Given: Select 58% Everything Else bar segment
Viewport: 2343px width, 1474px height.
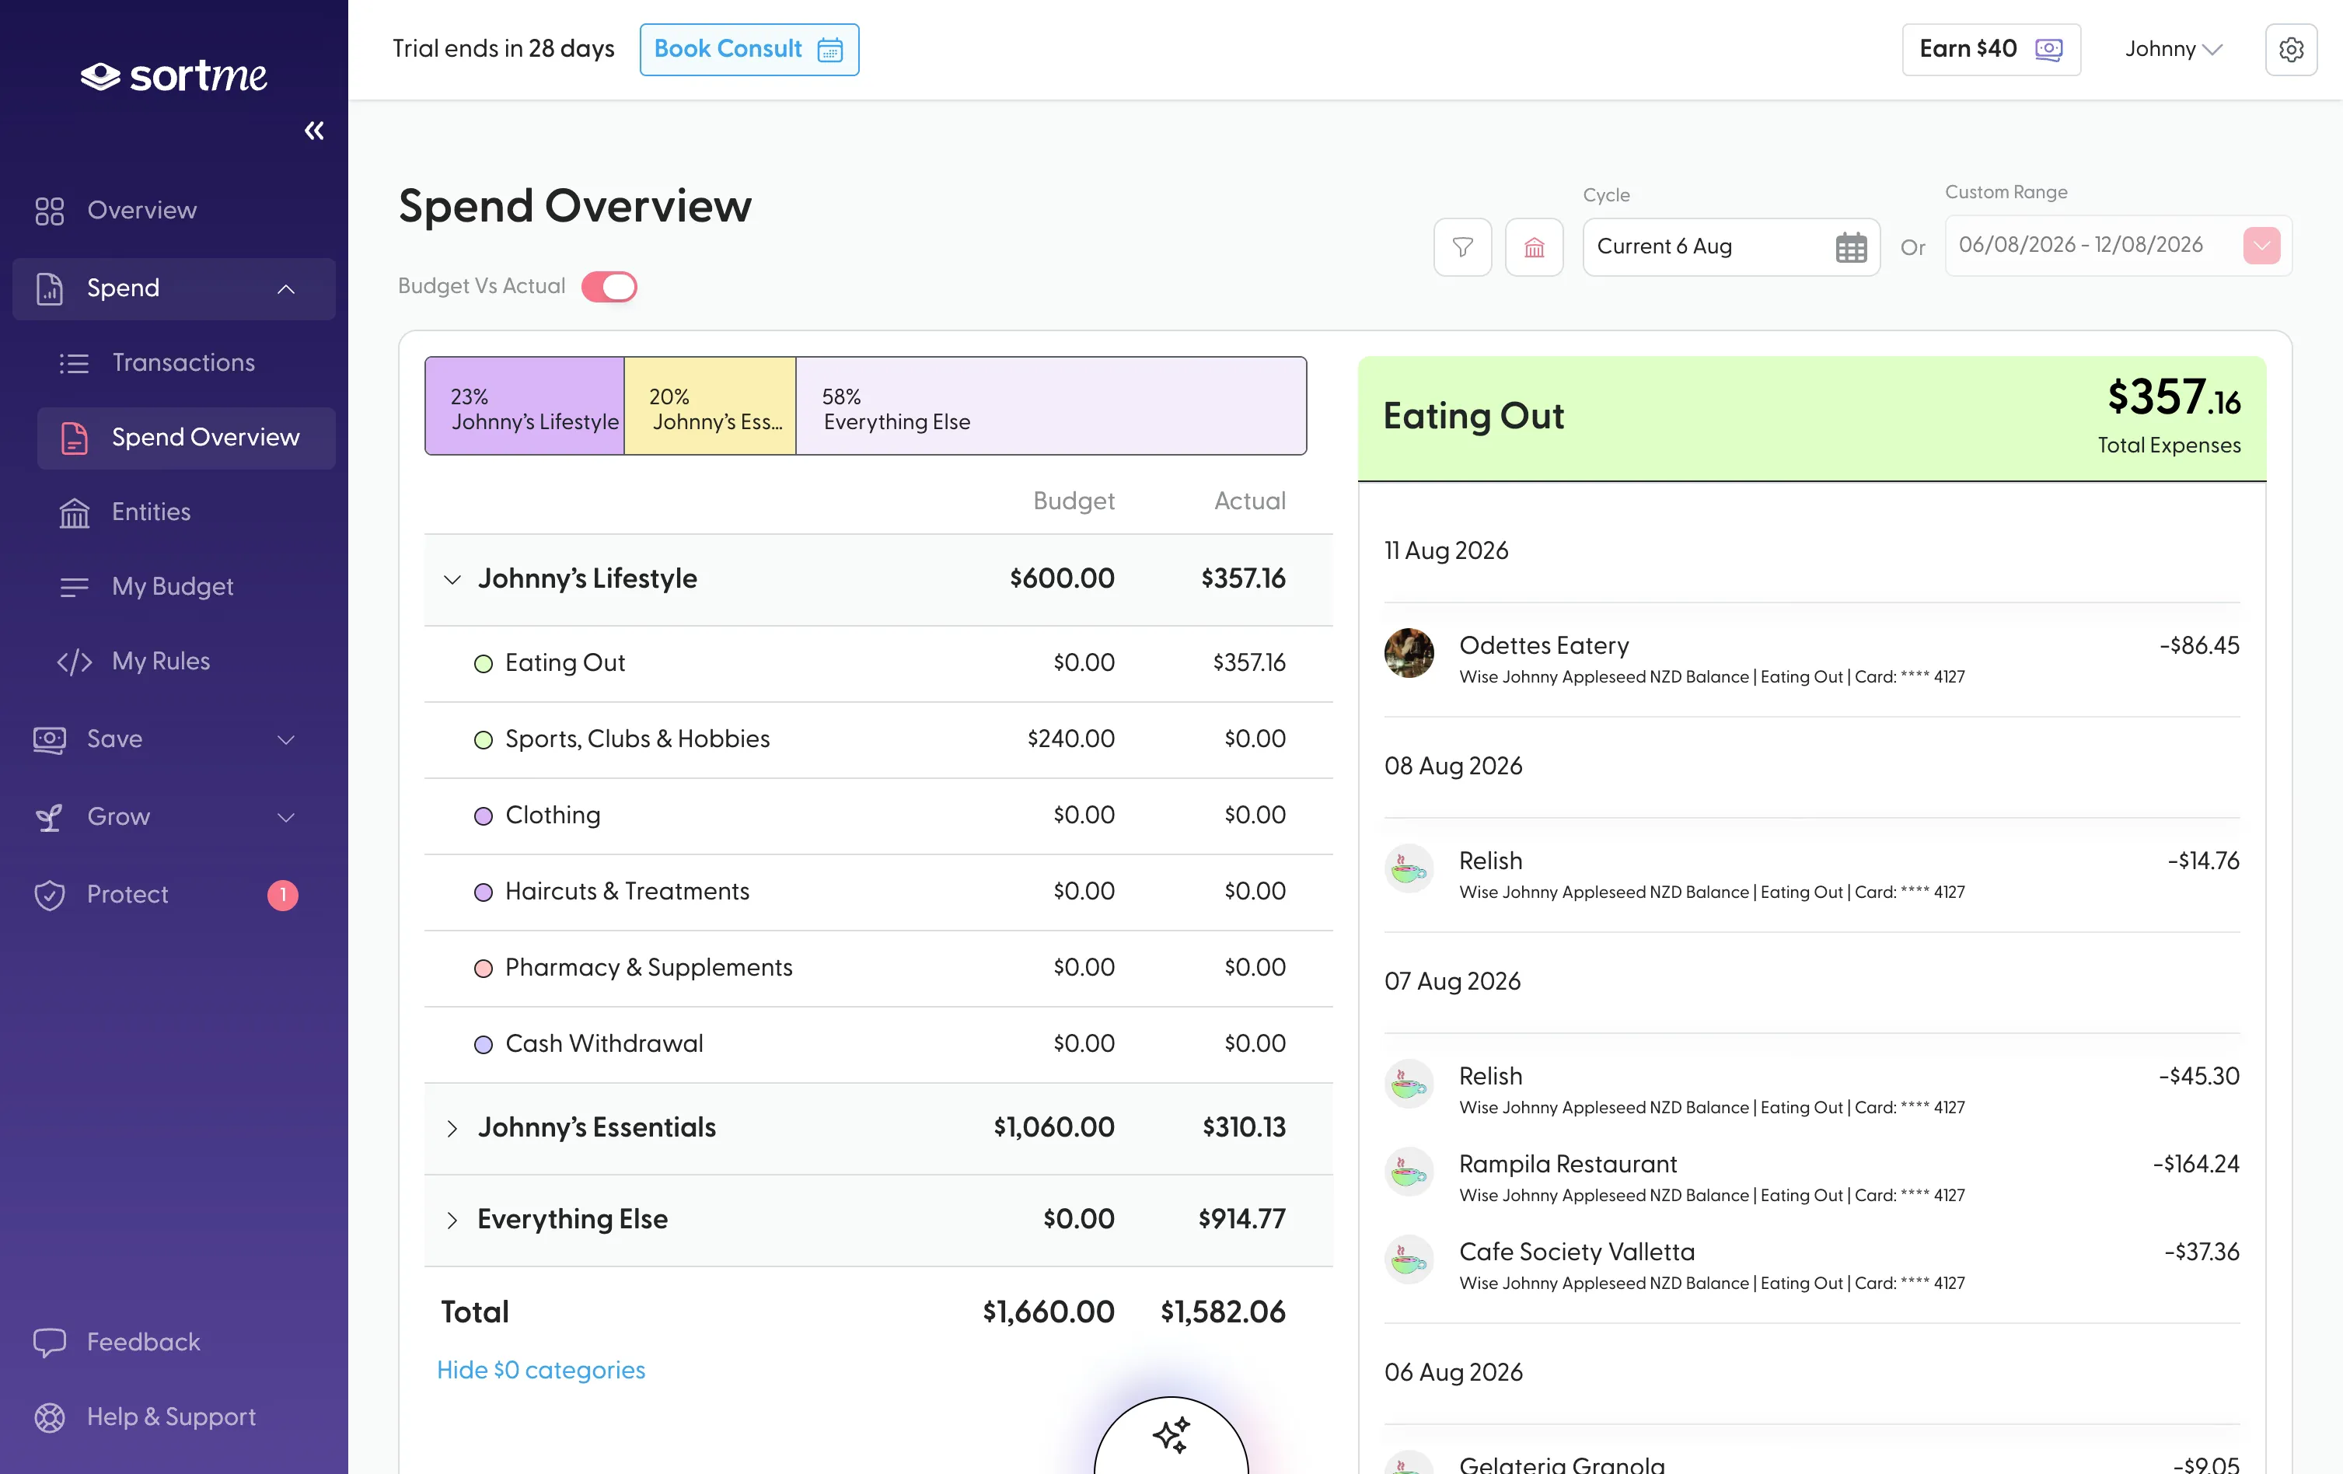Looking at the screenshot, I should 1051,407.
